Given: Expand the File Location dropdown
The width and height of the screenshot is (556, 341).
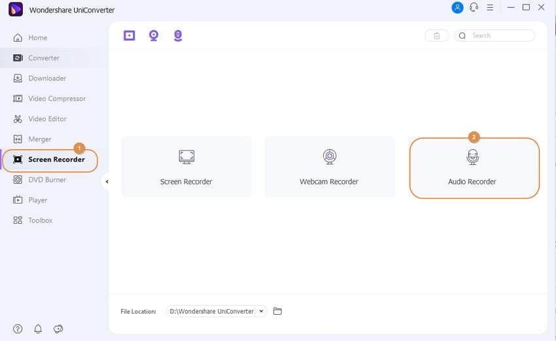Looking at the screenshot, I should click(261, 311).
